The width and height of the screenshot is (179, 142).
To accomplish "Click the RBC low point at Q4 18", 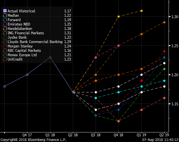I will pyautogui.click(x=119, y=121).
